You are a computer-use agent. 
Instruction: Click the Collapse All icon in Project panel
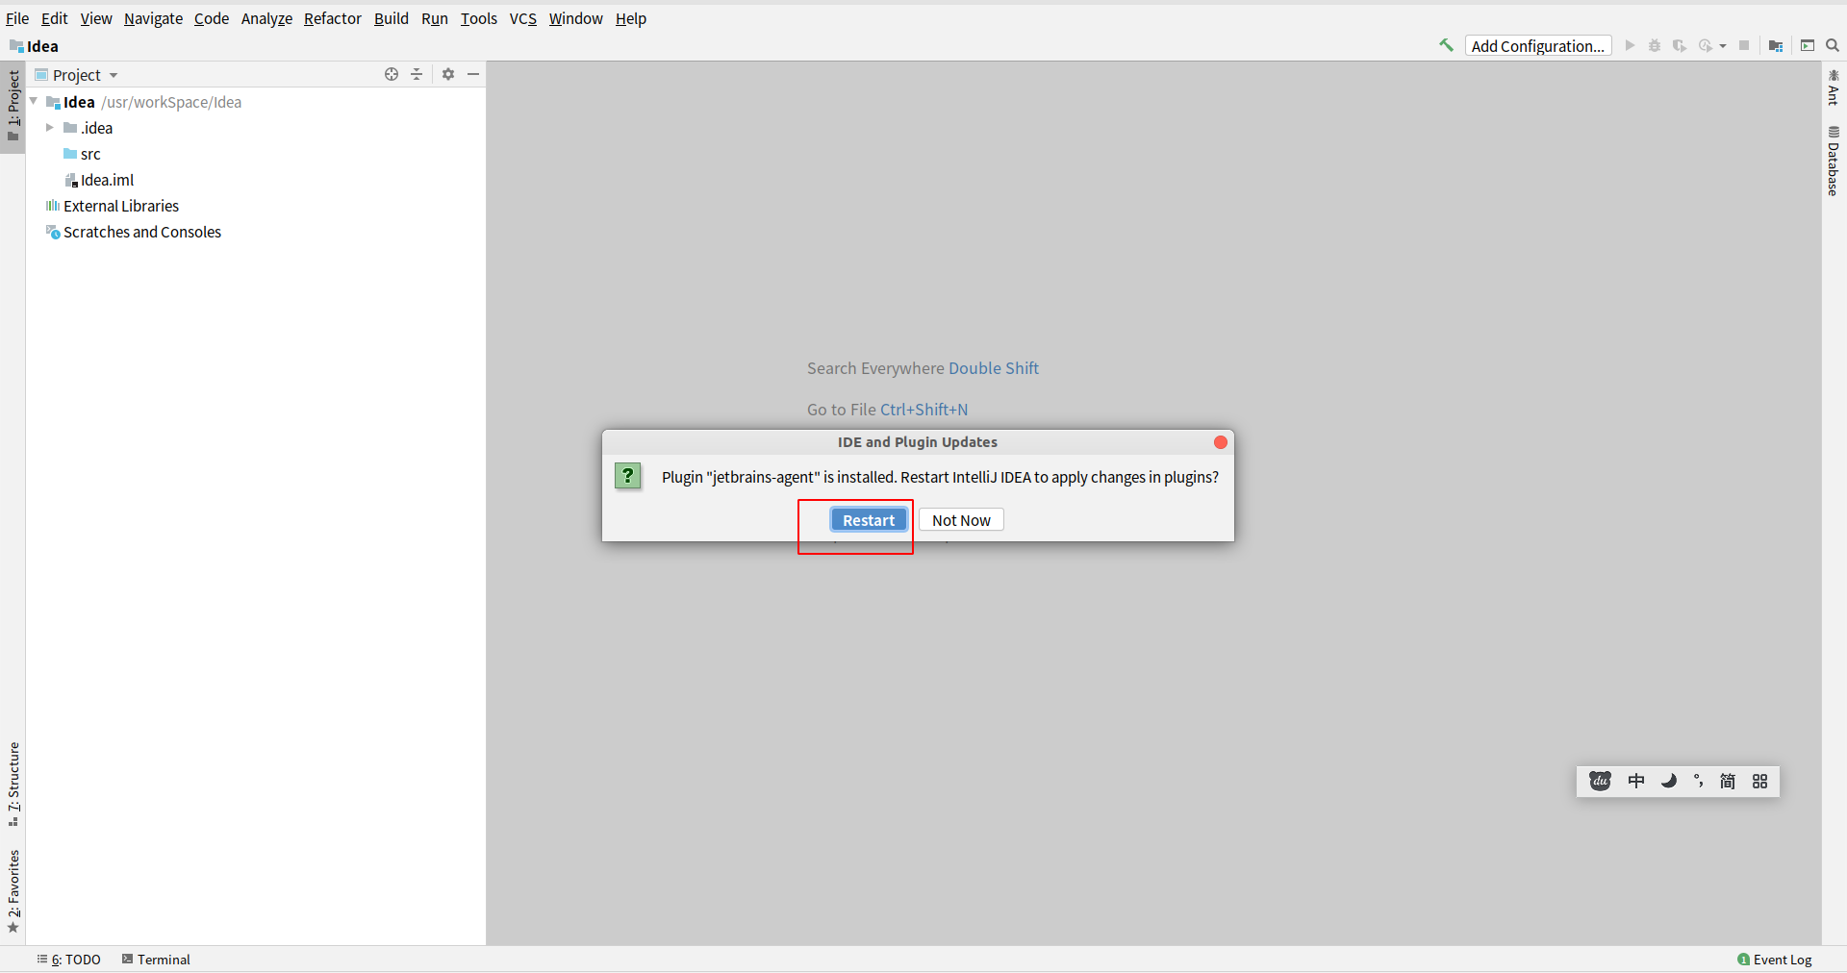coord(417,74)
